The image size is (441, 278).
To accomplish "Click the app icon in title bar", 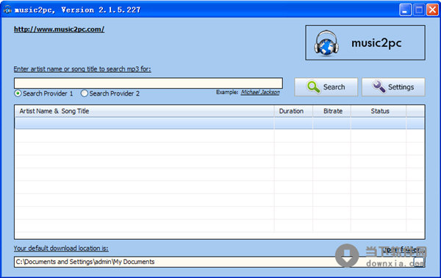I will click(x=7, y=10).
